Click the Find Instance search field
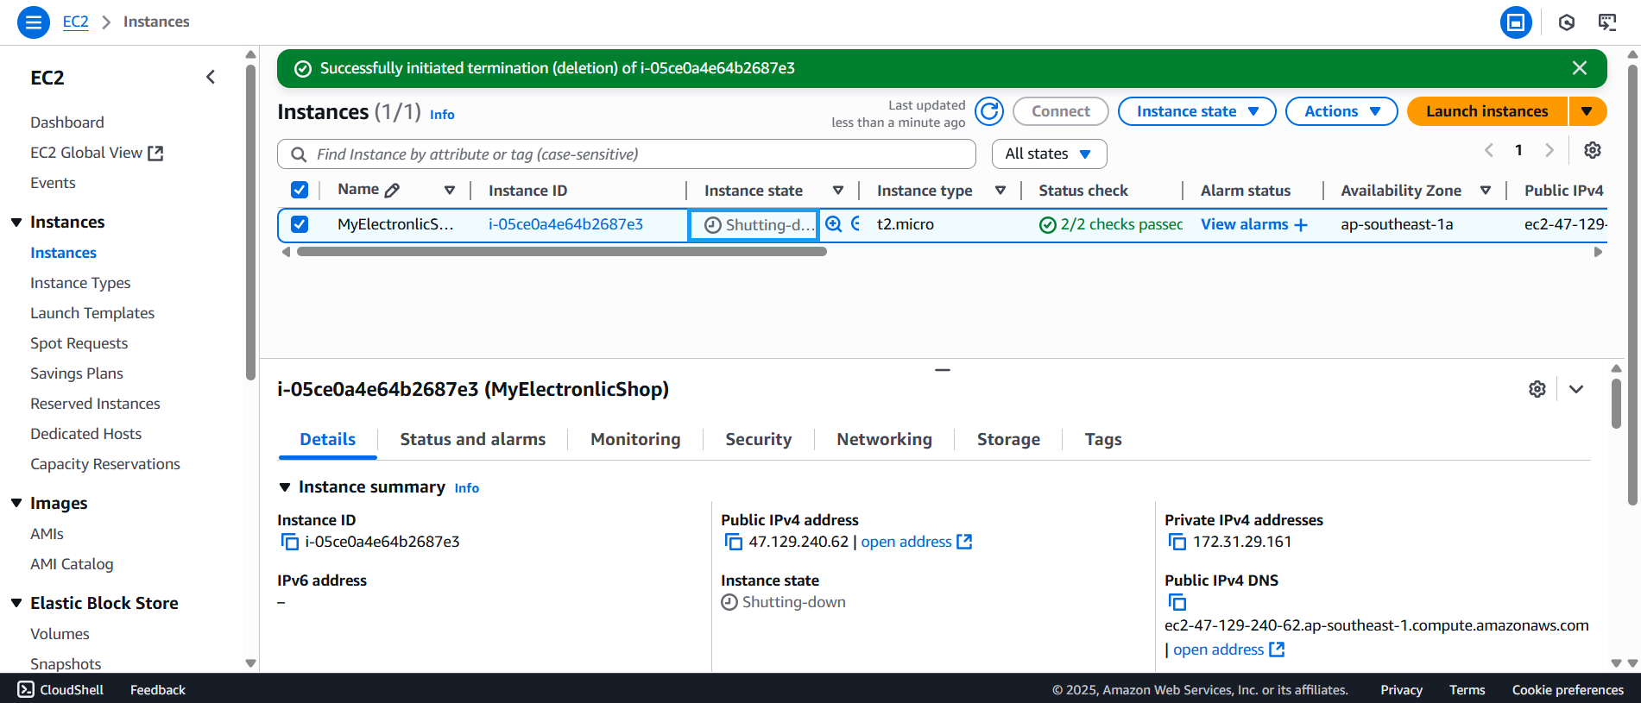Image resolution: width=1641 pixels, height=703 pixels. coord(627,154)
